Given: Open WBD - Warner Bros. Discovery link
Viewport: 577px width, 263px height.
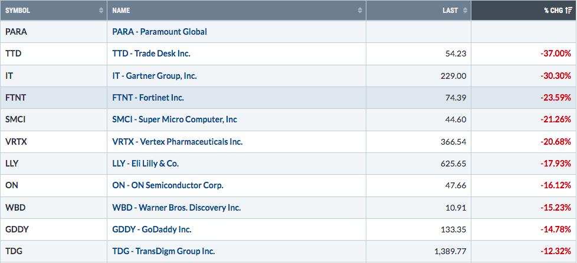Looking at the screenshot, I should coord(176,208).
